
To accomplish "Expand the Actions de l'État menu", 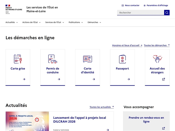I will (x=31, y=22).
